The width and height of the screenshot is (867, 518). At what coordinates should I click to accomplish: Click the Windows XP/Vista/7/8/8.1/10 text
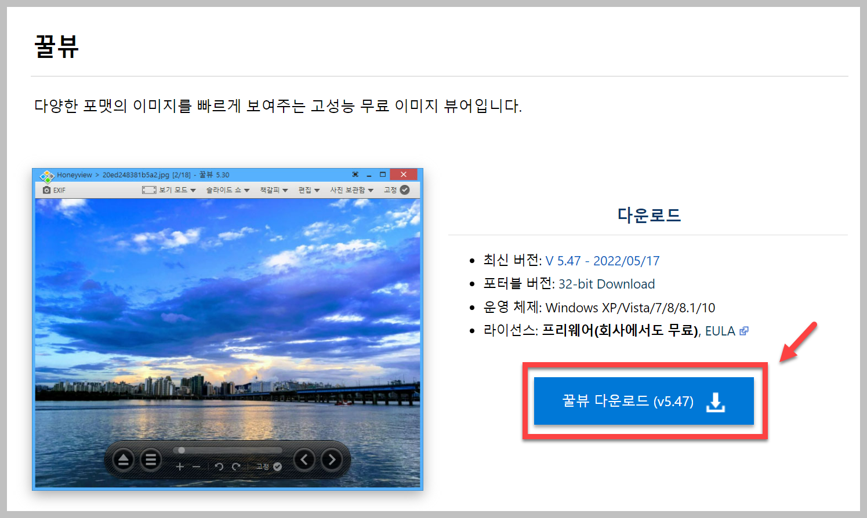[x=630, y=308]
